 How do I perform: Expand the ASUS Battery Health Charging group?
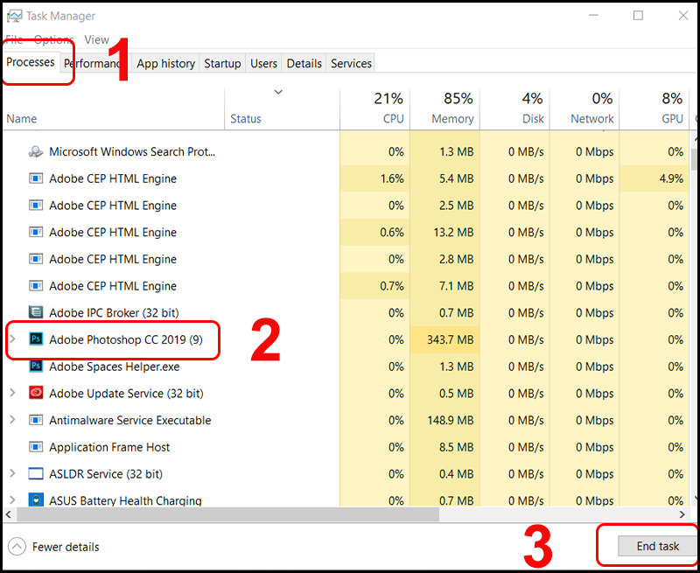point(12,500)
